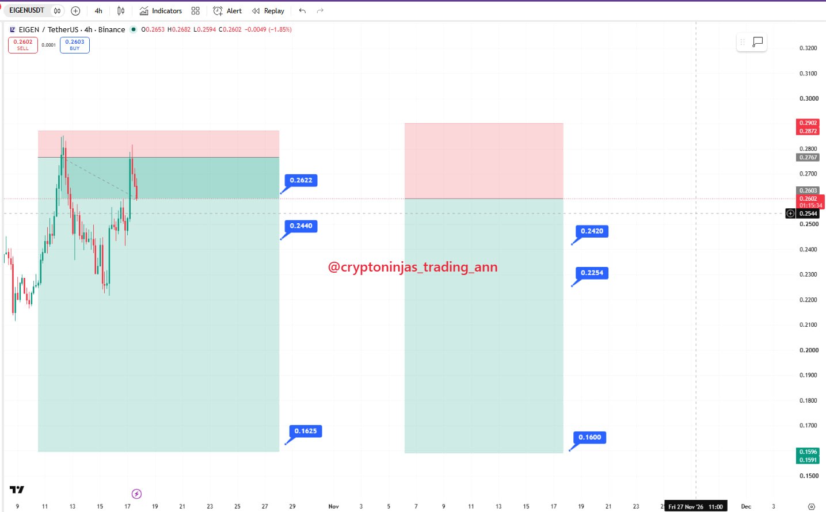Redo the last undone action
826x512 pixels.
coord(320,11)
